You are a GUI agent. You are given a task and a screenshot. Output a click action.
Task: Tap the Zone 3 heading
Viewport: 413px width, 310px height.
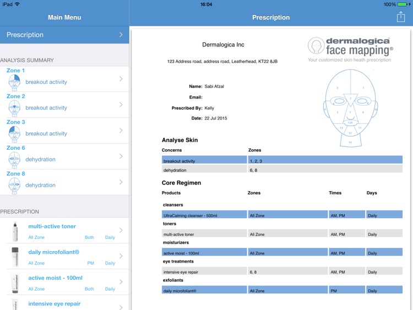pyautogui.click(x=16, y=122)
